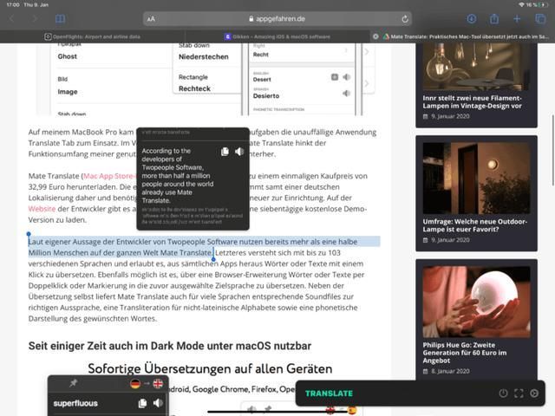Tap the Safari share icon
Screen dimensions: 555x416
[494, 18]
